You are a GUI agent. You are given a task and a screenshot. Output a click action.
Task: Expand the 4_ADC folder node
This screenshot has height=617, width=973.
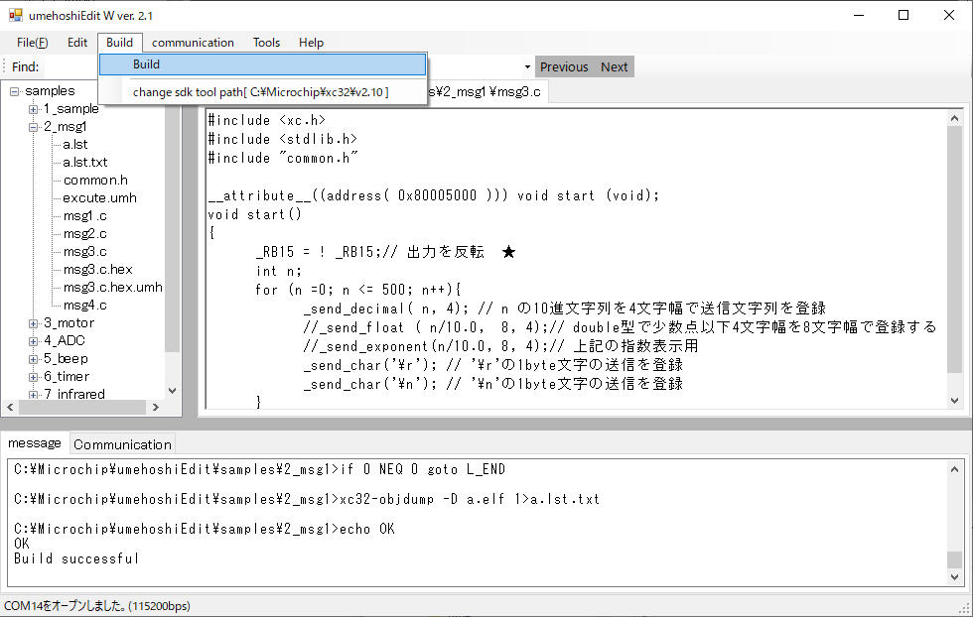pyautogui.click(x=33, y=341)
